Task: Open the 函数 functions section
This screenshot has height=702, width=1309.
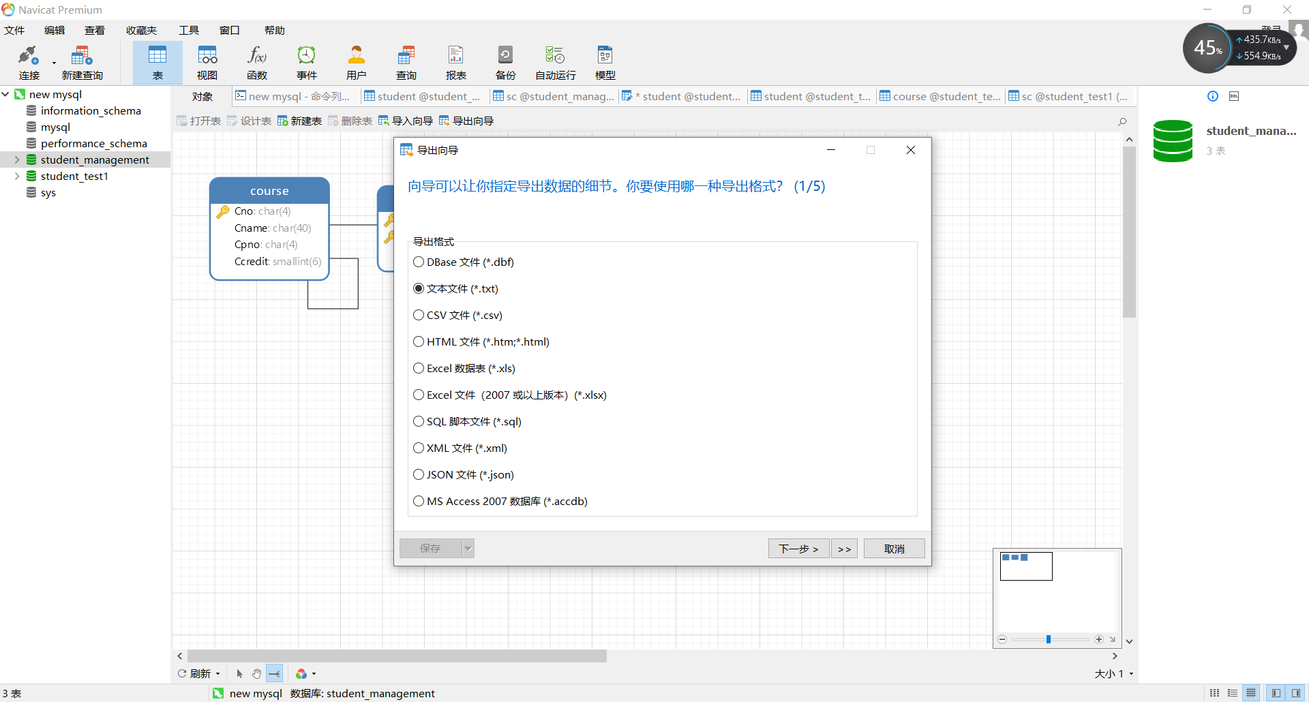Action: [x=257, y=62]
